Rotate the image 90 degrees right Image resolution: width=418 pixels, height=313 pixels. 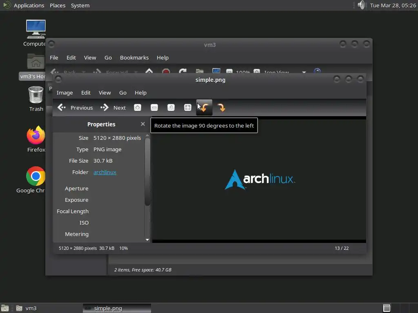pyautogui.click(x=221, y=108)
